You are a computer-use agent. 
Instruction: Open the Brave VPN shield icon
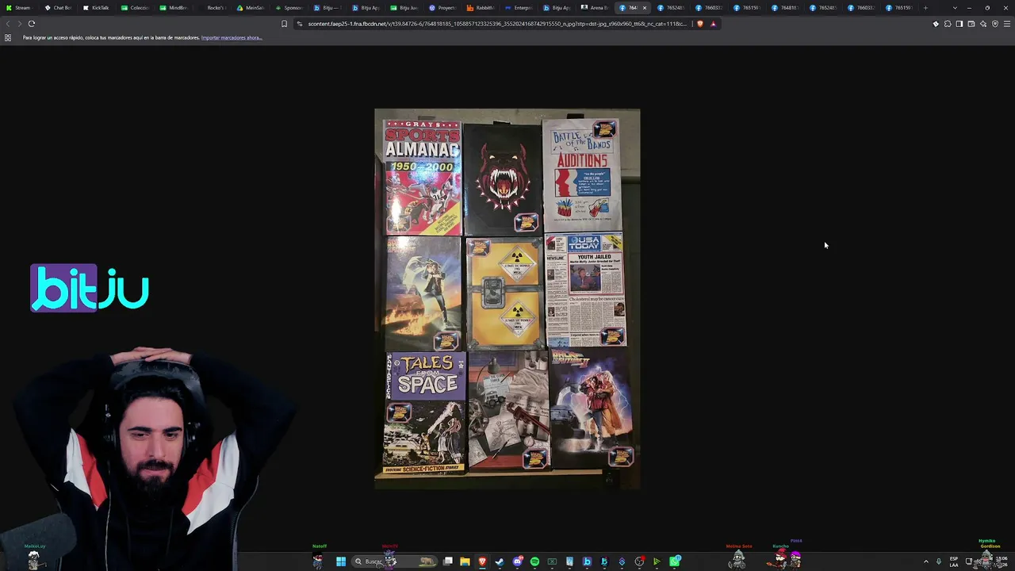995,24
